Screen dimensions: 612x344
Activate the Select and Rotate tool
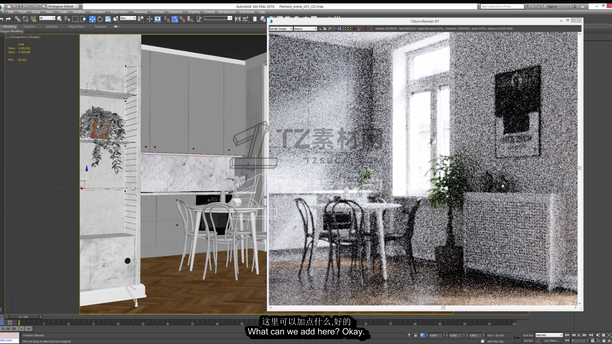(100, 19)
